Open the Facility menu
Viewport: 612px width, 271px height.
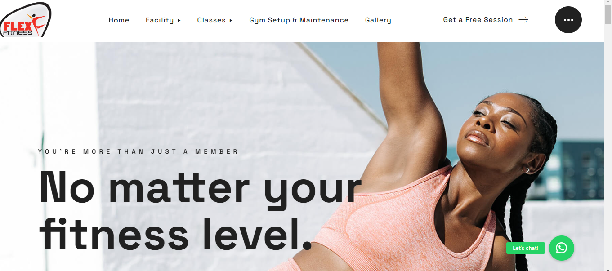coord(160,20)
